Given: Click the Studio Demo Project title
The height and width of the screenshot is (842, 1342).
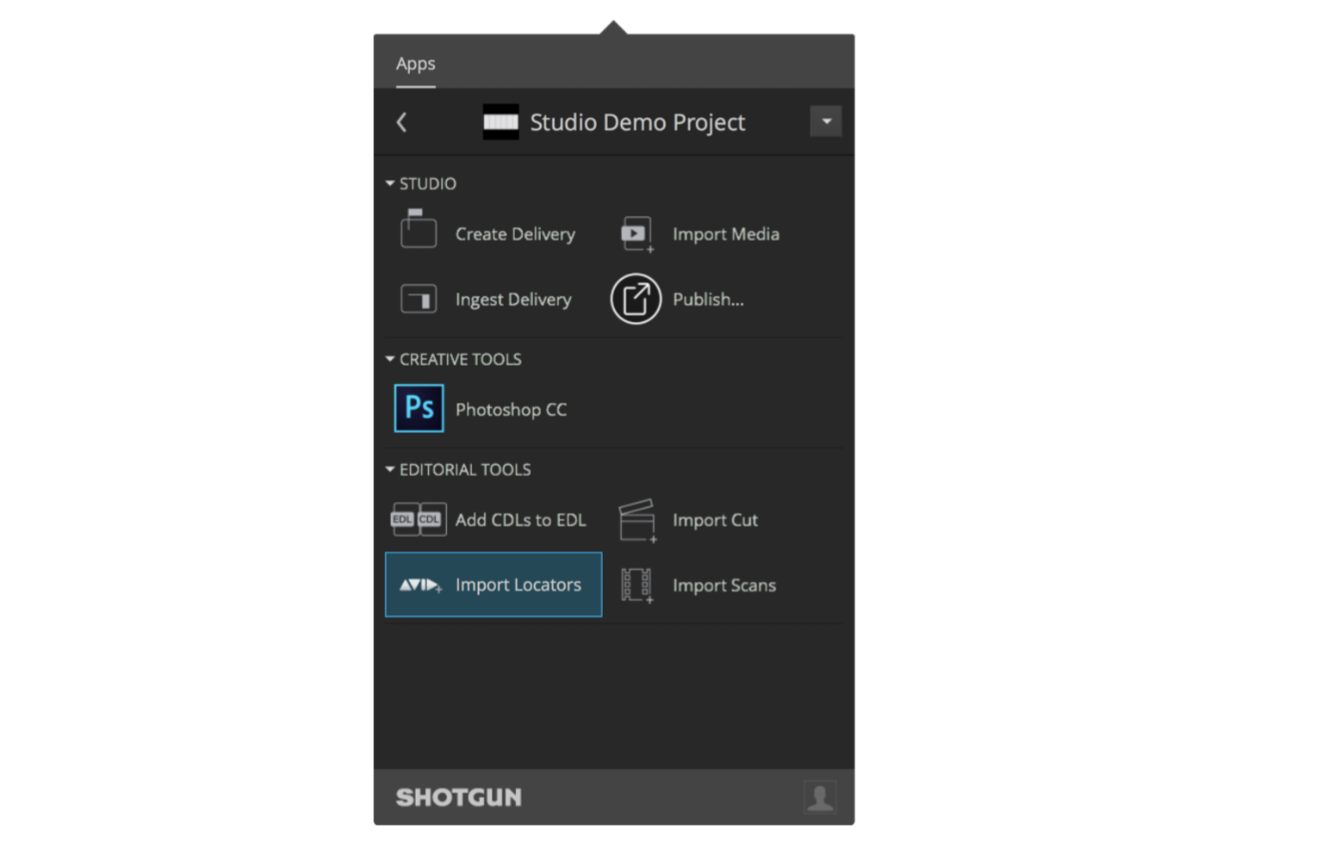Looking at the screenshot, I should pyautogui.click(x=637, y=122).
